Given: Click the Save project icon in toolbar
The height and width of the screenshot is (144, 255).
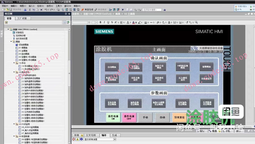Looking at the screenshot, I should [10, 10].
